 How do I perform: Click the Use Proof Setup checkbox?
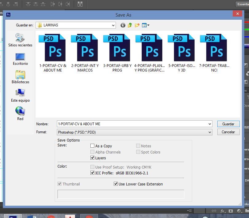tap(92, 167)
